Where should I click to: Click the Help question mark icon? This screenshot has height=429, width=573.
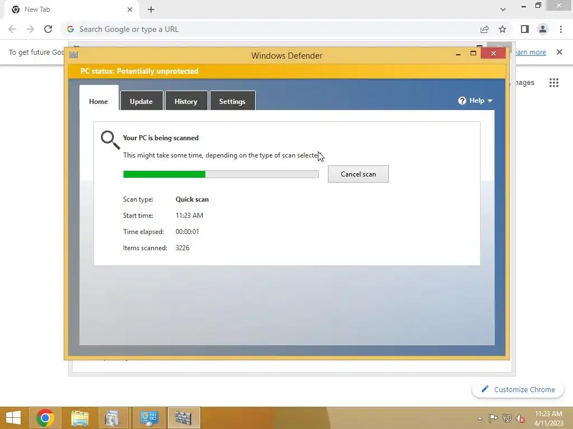point(462,101)
